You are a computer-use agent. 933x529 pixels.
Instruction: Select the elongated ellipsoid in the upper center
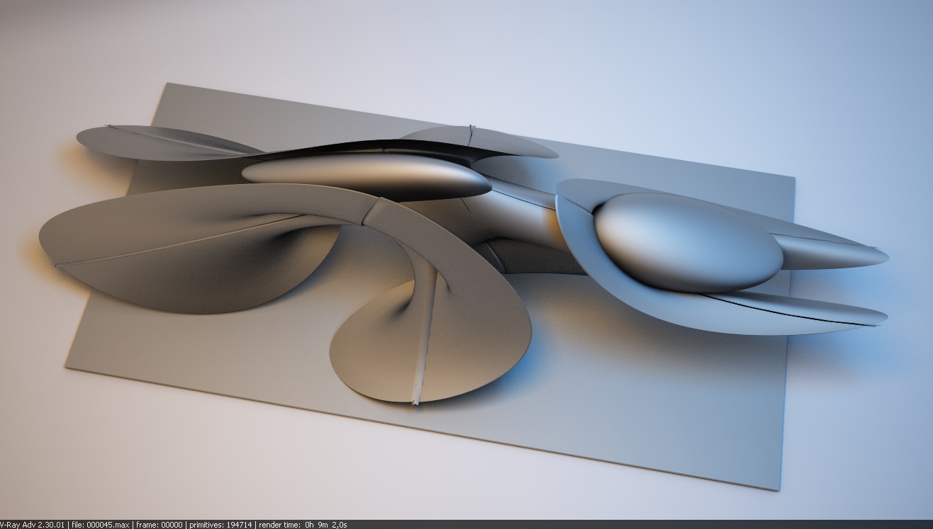point(365,176)
